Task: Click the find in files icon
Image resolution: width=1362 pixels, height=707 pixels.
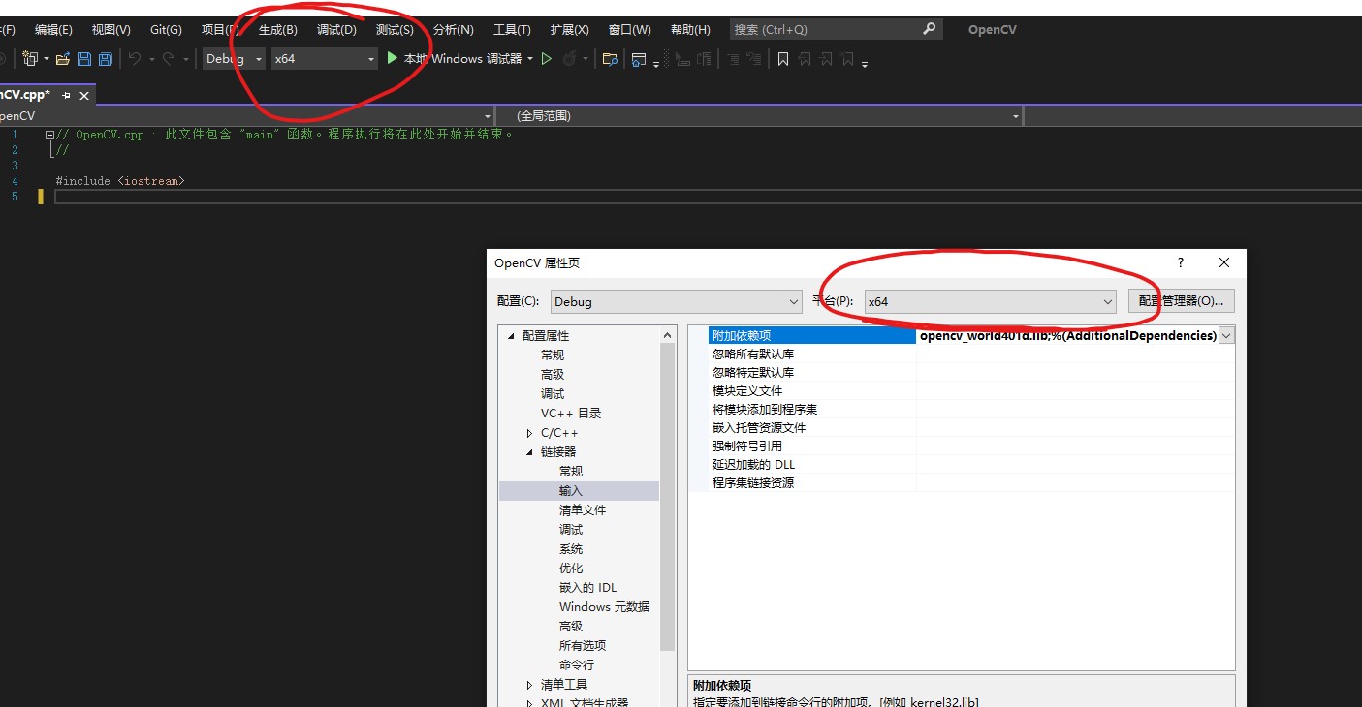Action: [610, 59]
